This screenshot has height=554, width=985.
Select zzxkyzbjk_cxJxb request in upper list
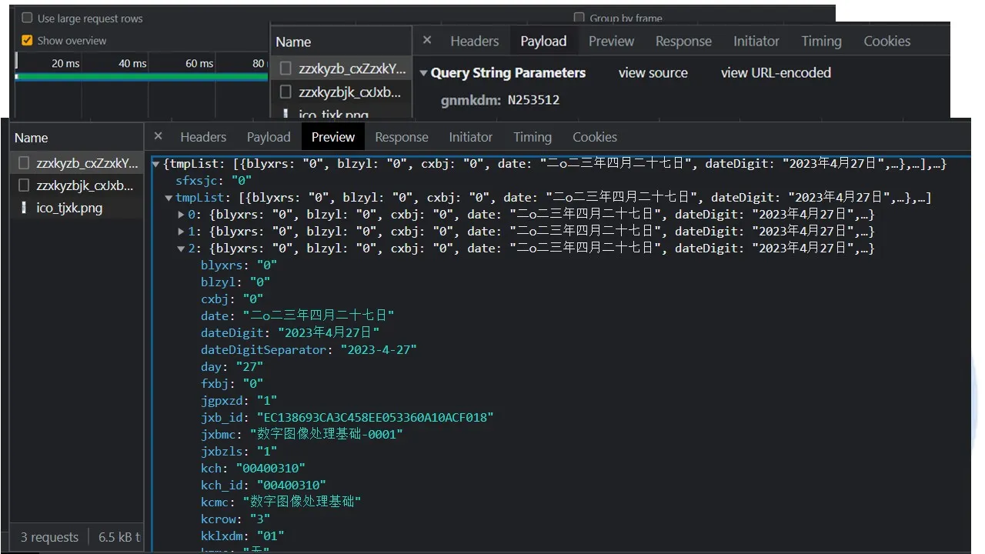click(342, 92)
